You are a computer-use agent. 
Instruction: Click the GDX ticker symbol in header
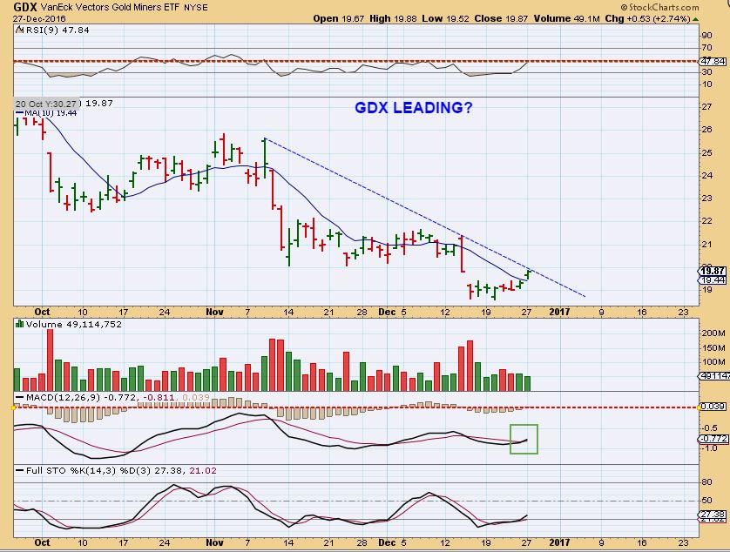click(25, 7)
